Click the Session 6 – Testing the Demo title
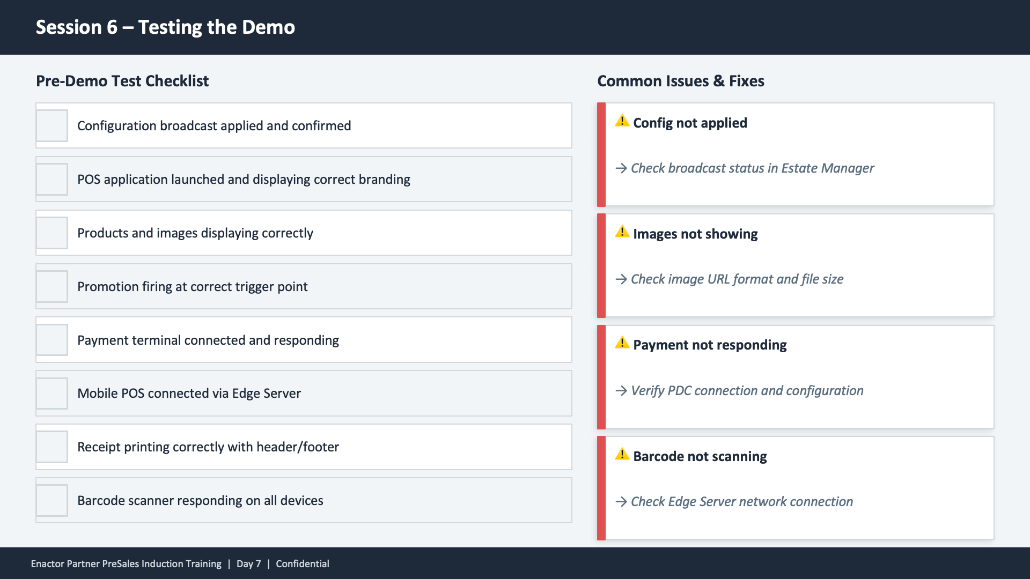This screenshot has height=579, width=1030. click(165, 27)
